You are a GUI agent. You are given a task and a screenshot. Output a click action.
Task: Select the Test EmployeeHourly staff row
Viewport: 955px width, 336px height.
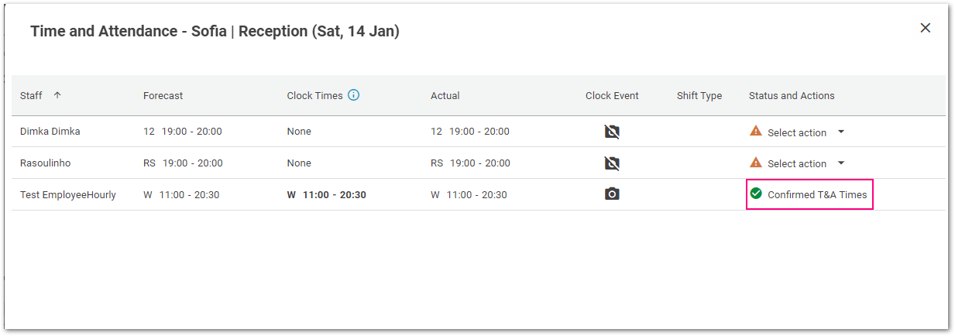pyautogui.click(x=479, y=194)
